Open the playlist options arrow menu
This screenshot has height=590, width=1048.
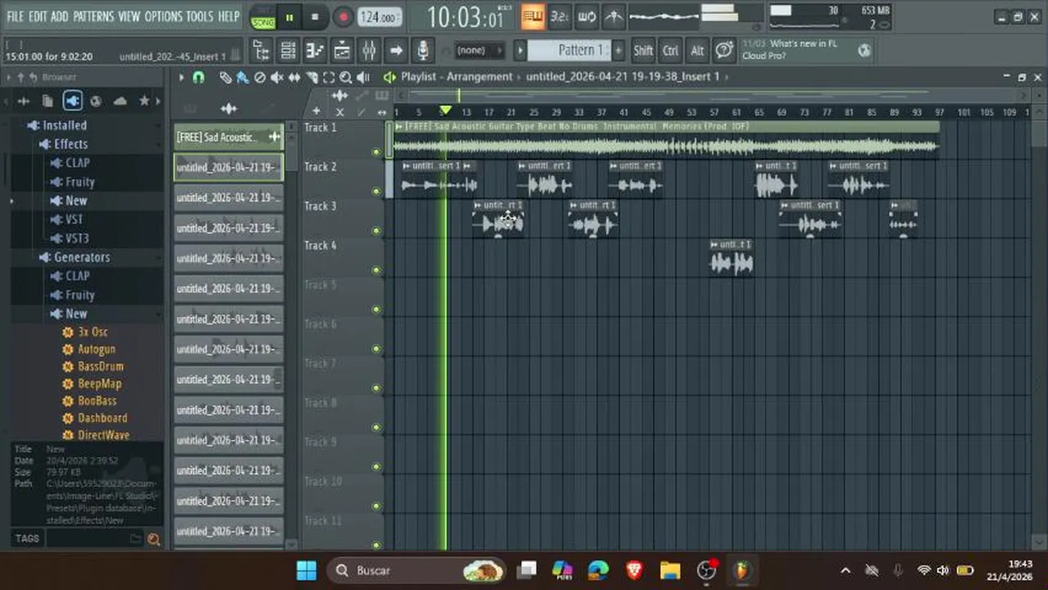point(181,77)
